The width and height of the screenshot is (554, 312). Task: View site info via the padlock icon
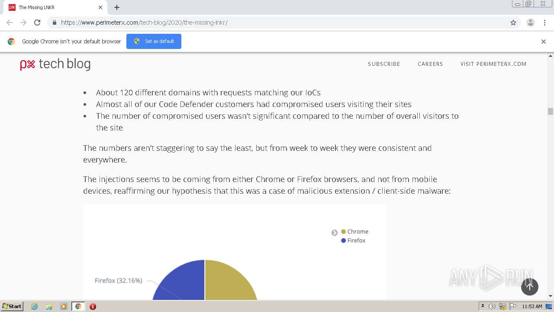pos(54,23)
